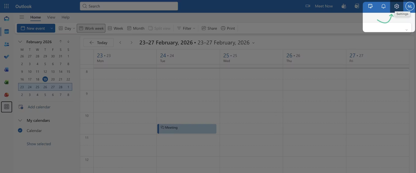Click the Teams icon in header
Viewport: 416px width, 173px height.
344,6
